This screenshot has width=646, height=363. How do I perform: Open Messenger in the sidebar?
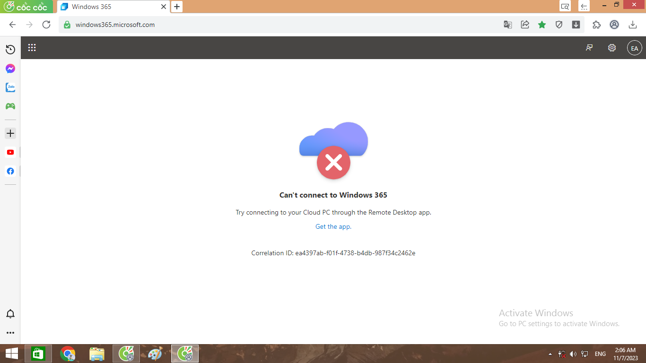point(10,69)
